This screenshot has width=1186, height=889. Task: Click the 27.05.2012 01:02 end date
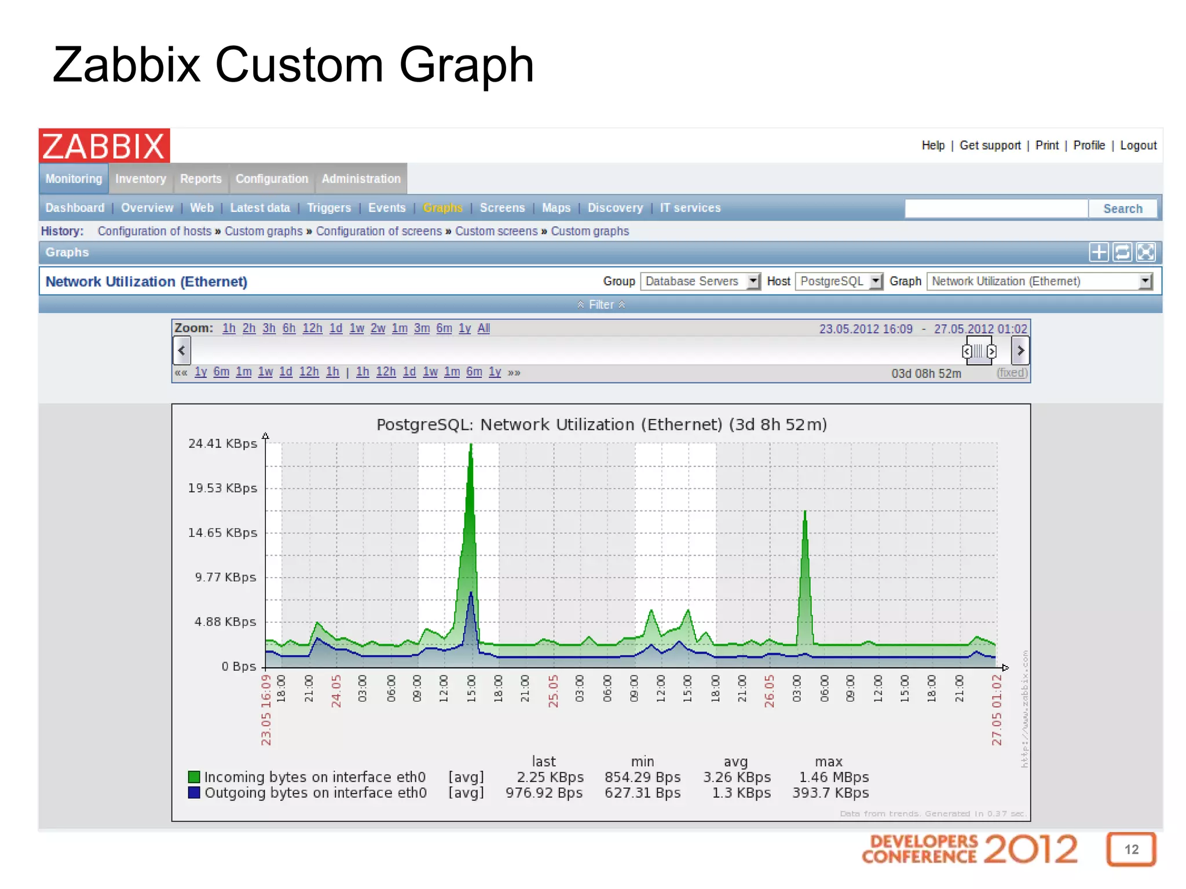click(x=980, y=329)
